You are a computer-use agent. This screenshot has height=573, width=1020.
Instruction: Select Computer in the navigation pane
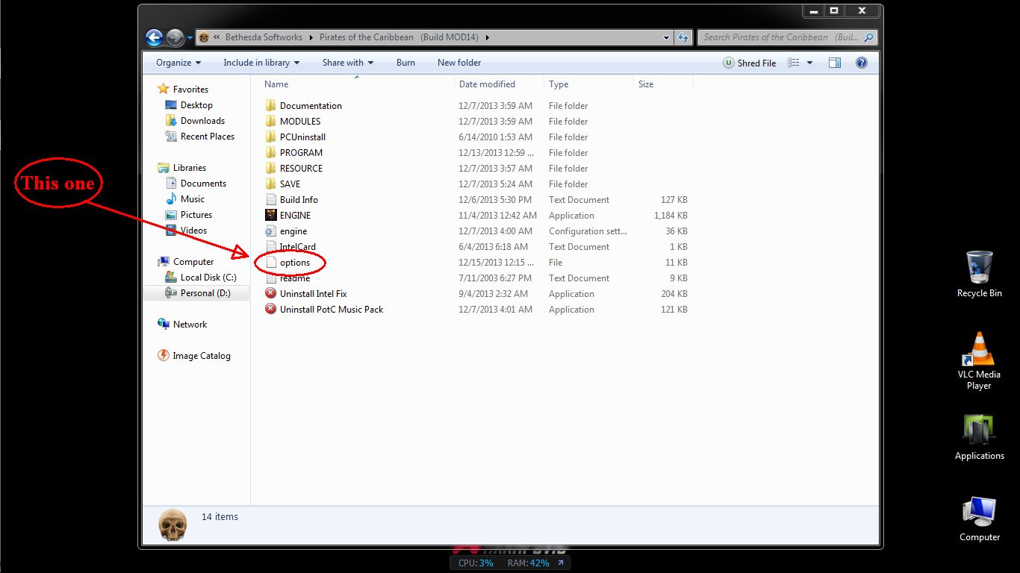coord(193,262)
